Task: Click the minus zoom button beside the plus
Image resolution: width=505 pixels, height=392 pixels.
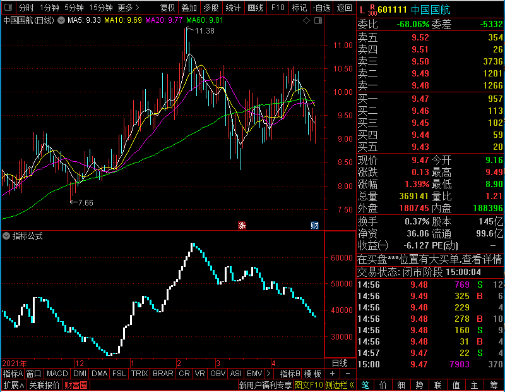Action: tap(348, 374)
